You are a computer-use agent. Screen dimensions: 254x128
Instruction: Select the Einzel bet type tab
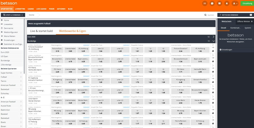click(x=223, y=28)
